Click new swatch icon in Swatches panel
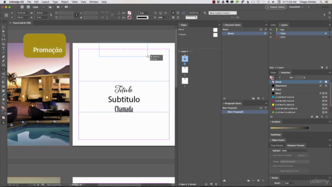Image resolution: width=332 pixels, height=187 pixels. (x=322, y=117)
